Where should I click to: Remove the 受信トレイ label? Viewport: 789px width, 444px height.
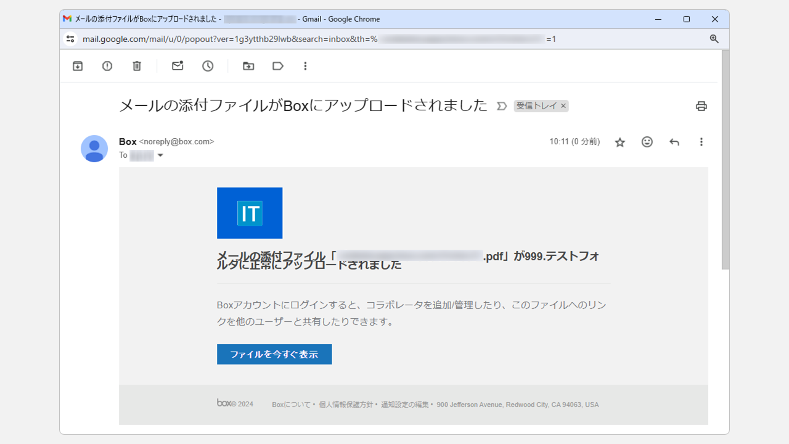click(x=563, y=106)
